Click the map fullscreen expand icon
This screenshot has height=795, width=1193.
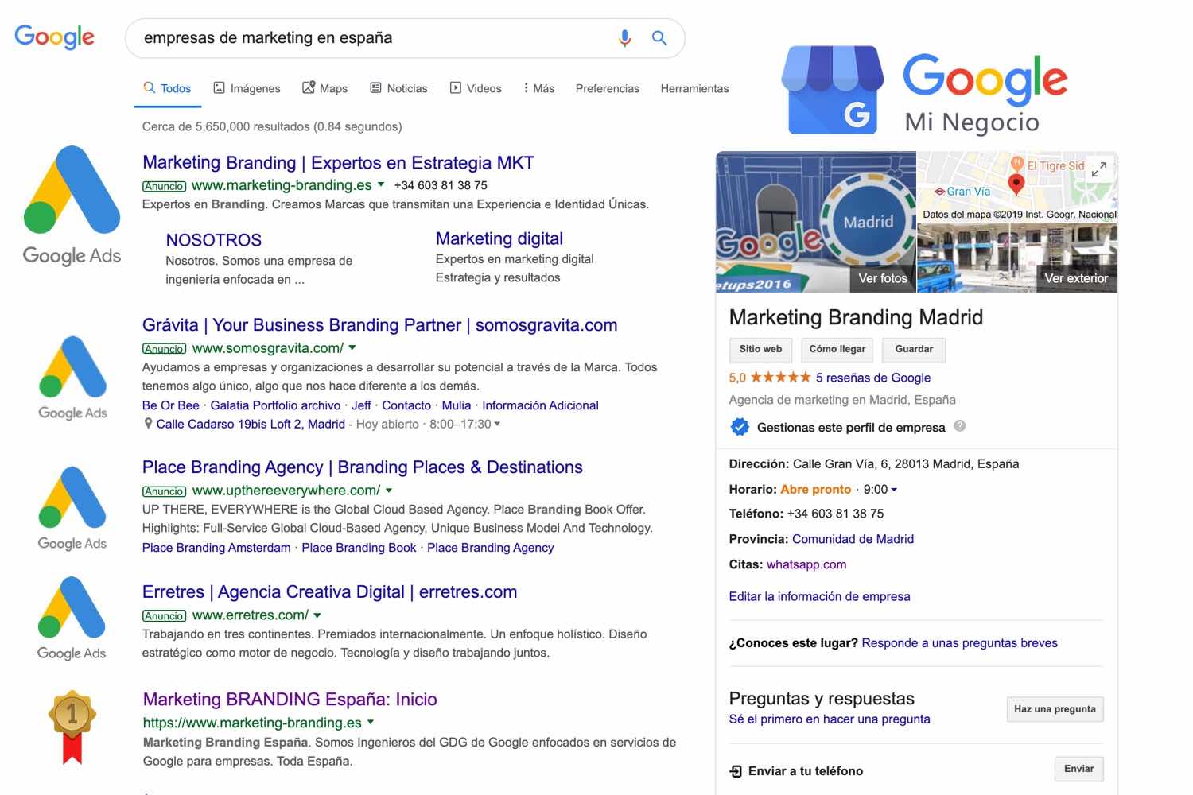point(1100,169)
